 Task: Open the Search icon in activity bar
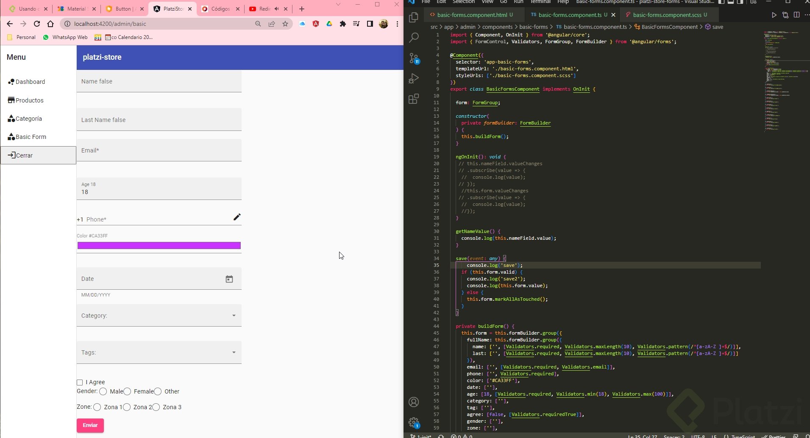[414, 38]
